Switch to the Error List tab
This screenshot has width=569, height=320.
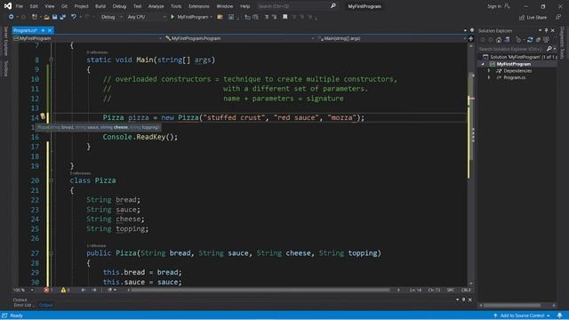(x=24, y=305)
